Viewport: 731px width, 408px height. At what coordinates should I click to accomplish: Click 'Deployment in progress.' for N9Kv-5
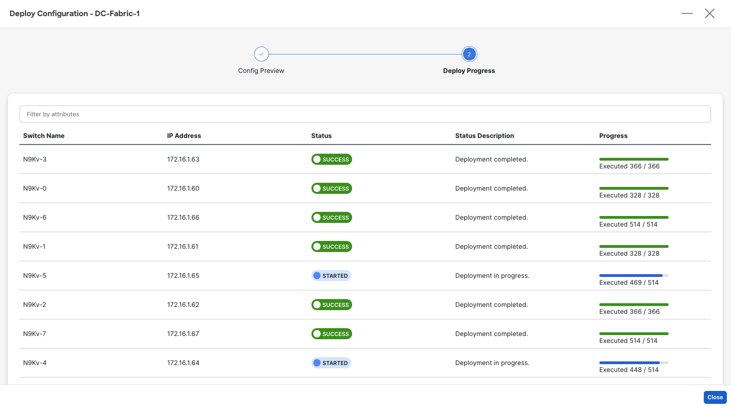(492, 276)
